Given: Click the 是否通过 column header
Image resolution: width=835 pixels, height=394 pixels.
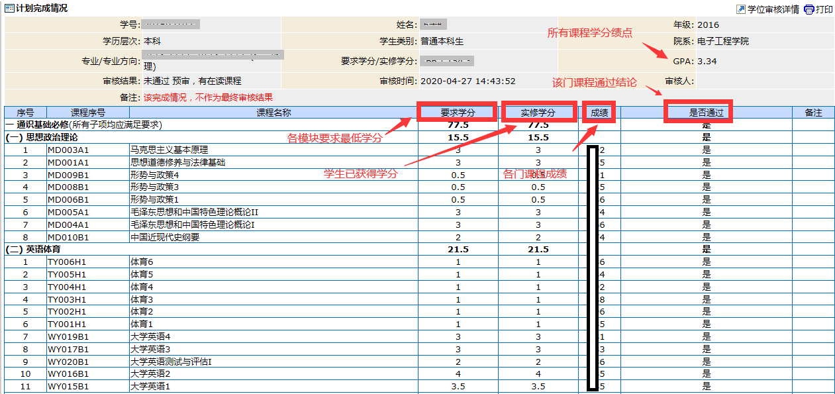Looking at the screenshot, I should tap(706, 113).
